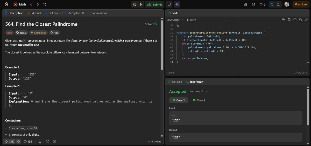Open the user profile avatar

coord(287,4)
